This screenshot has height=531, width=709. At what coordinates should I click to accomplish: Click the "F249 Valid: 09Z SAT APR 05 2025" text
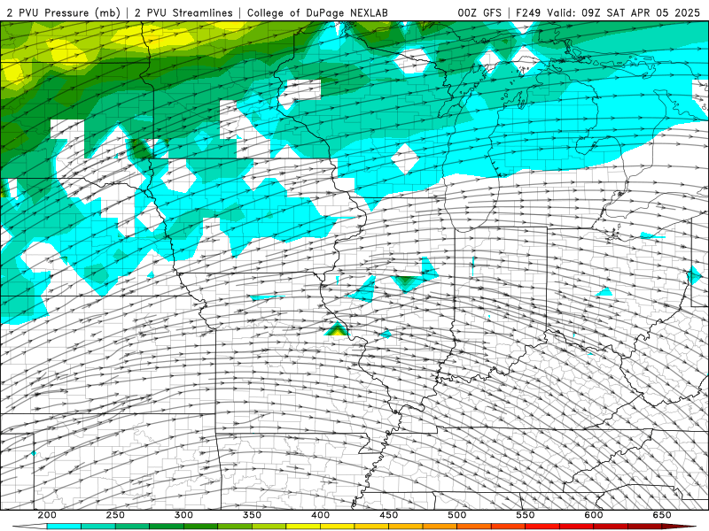tap(608, 12)
